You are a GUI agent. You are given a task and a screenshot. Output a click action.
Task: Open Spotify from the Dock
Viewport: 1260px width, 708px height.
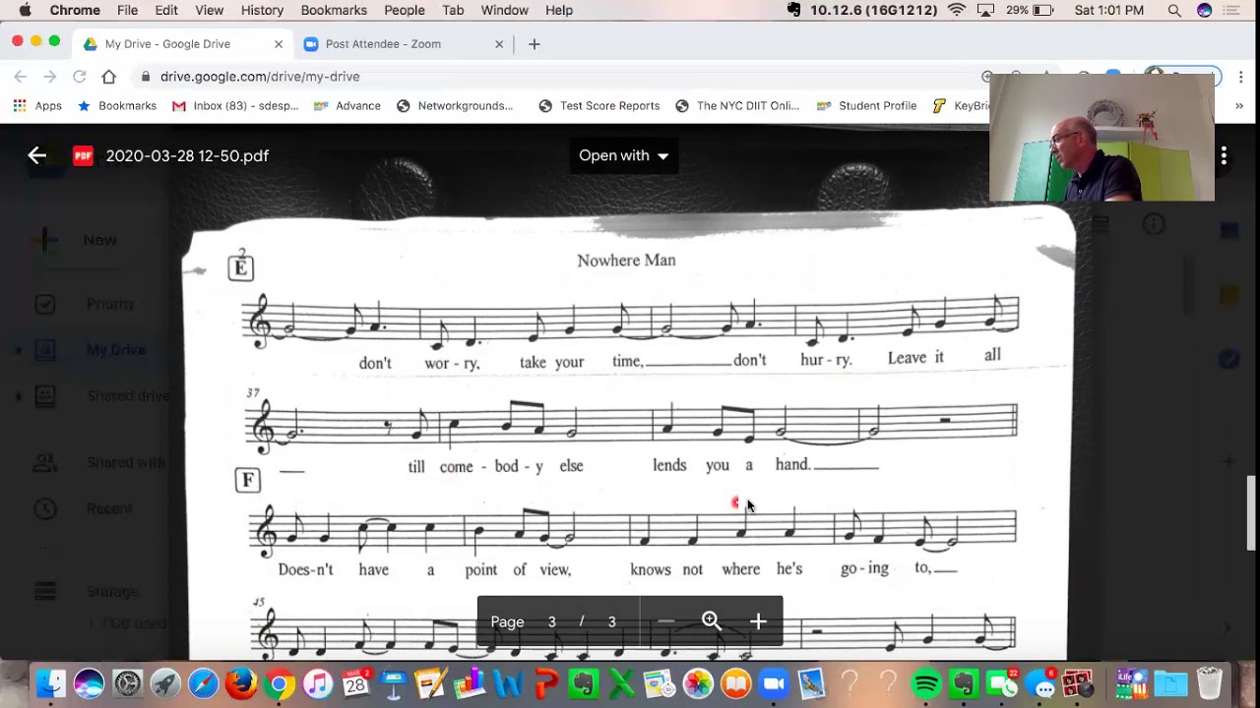point(926,683)
